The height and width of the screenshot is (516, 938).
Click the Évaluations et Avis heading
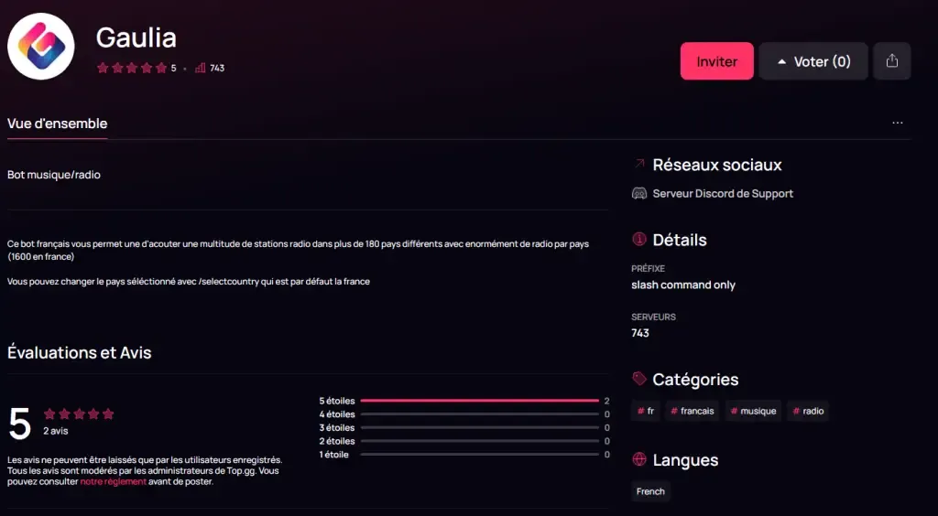(79, 352)
